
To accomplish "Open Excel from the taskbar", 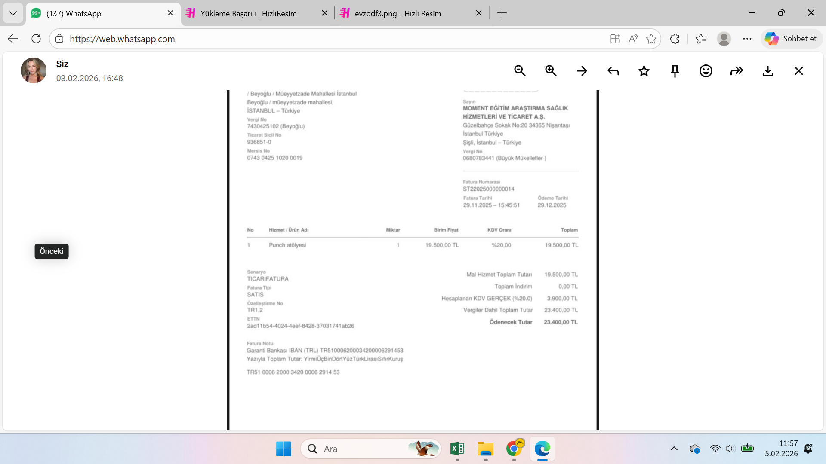I will coord(457,449).
